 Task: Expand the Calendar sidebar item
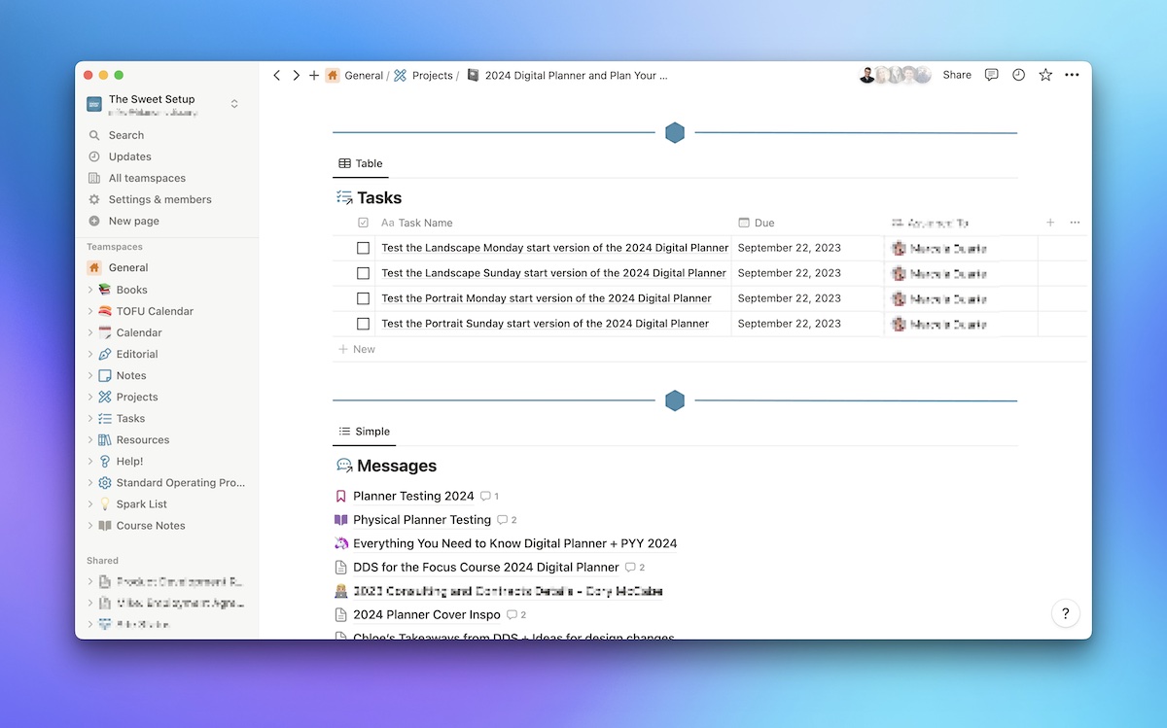[x=90, y=332]
